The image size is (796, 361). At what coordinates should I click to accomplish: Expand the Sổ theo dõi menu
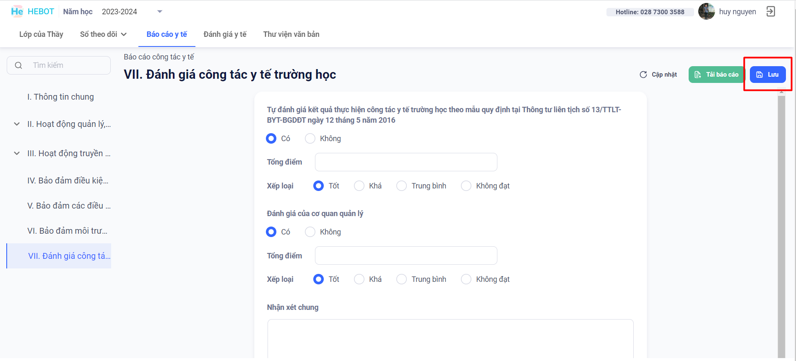(x=103, y=34)
